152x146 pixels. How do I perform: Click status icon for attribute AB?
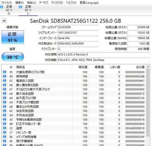pos(4,106)
